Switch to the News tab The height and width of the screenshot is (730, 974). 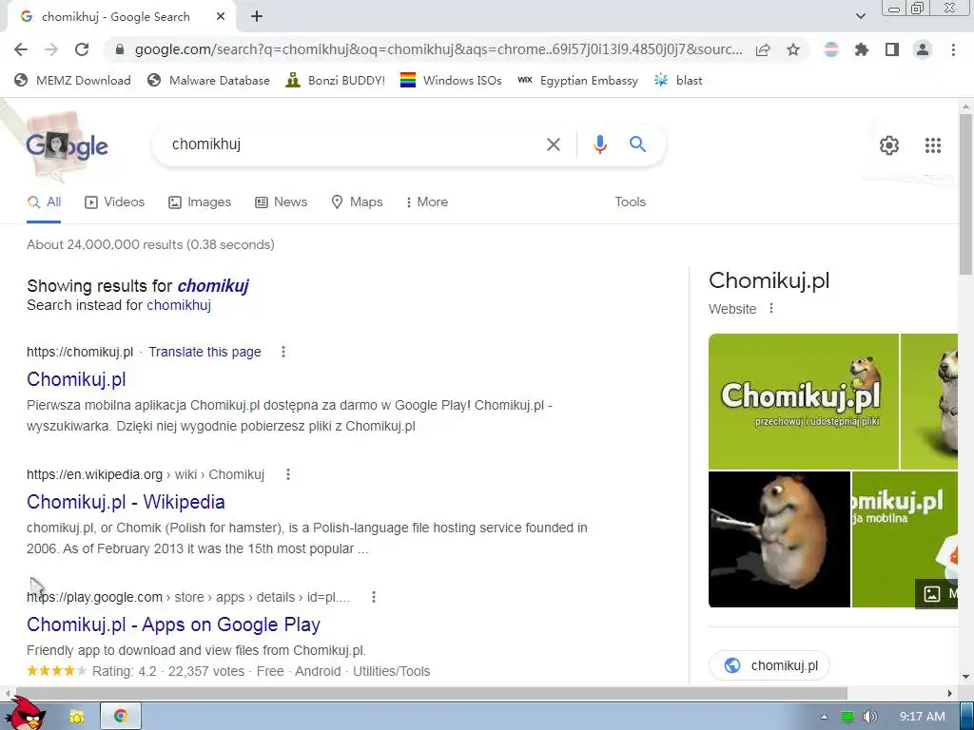coord(281,202)
